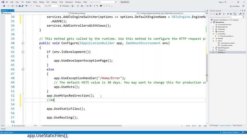Viewport: 247px width, 139px height.
Task: Switch to the Git Changes tab
Action: point(214,125)
